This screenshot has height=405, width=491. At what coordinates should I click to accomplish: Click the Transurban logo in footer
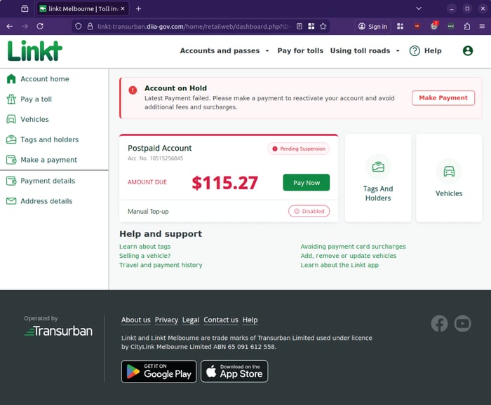[x=58, y=331]
